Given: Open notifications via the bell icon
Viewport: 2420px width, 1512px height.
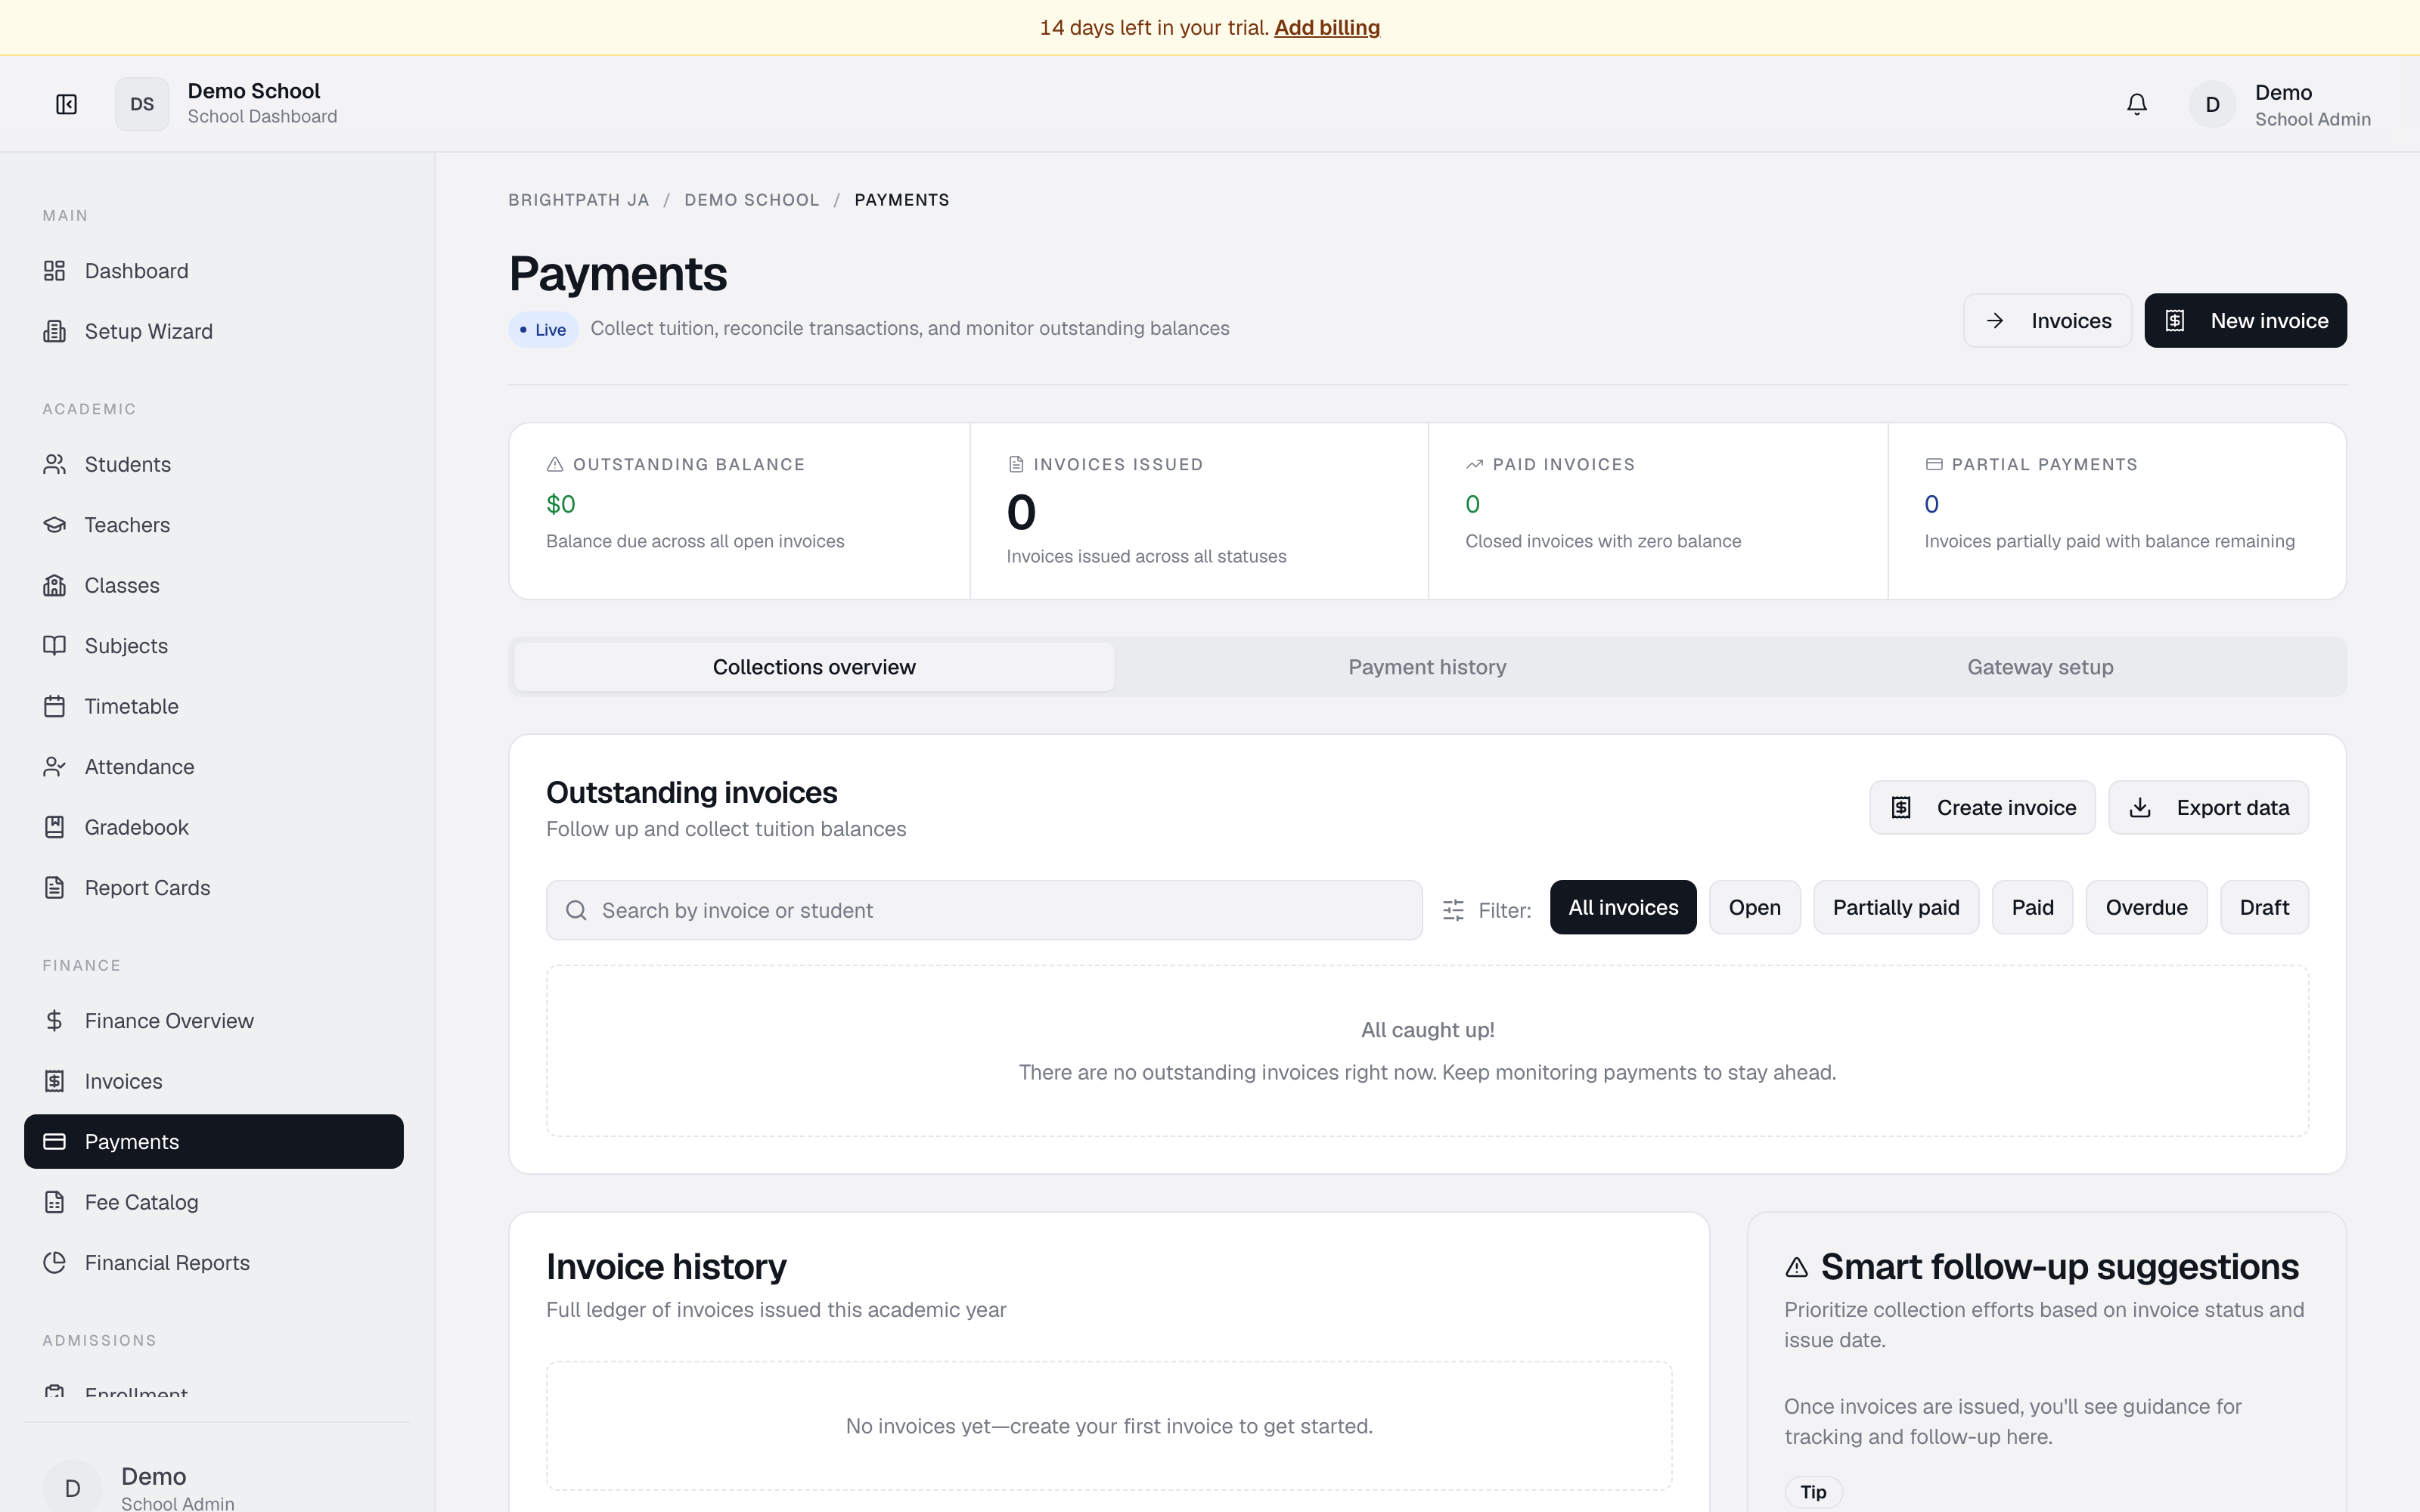Looking at the screenshot, I should (x=2136, y=104).
